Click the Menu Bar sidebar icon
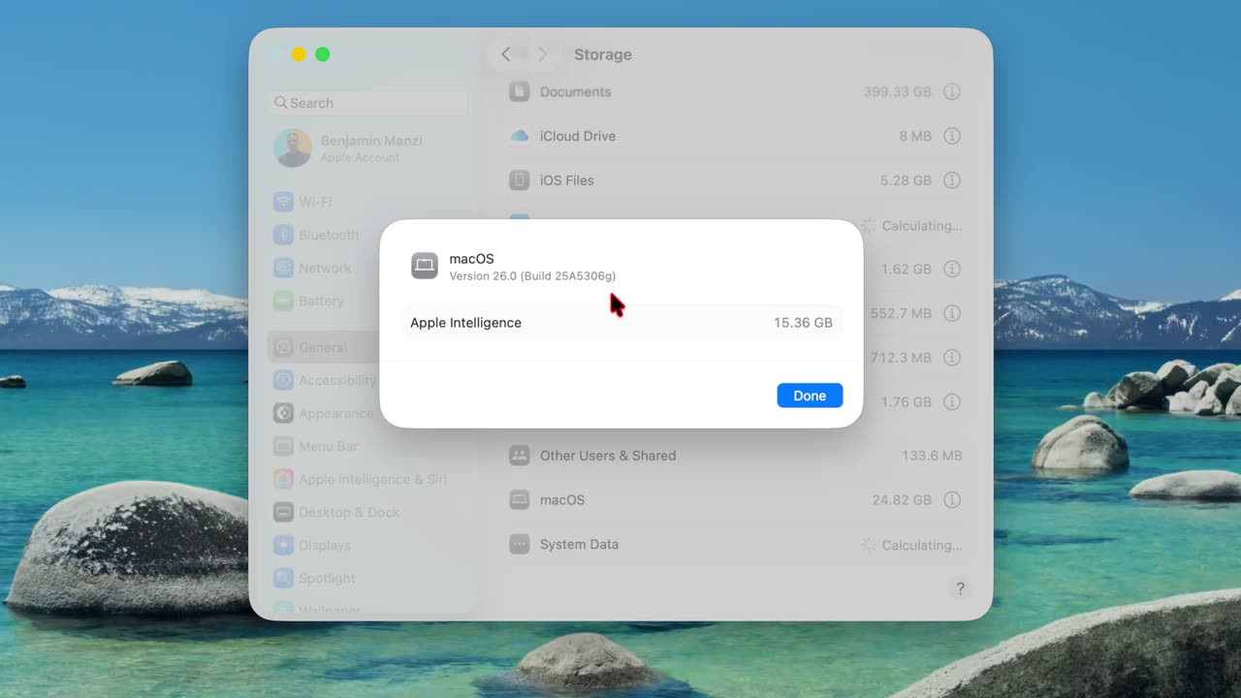 (283, 446)
